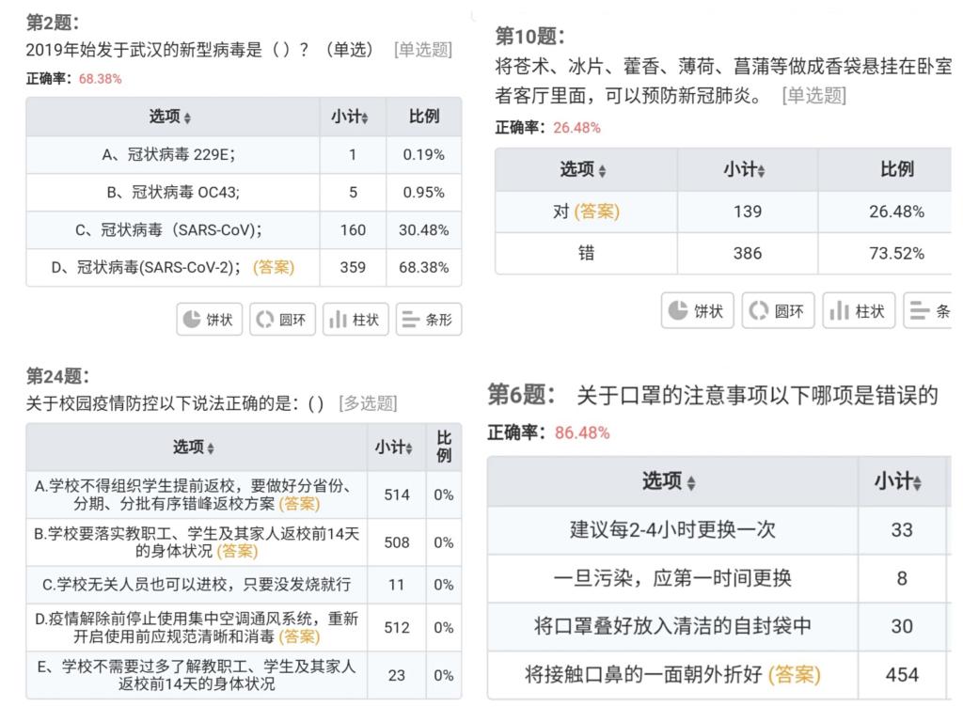Sort question 2 table by 选项 column
The image size is (963, 722).
(x=170, y=117)
